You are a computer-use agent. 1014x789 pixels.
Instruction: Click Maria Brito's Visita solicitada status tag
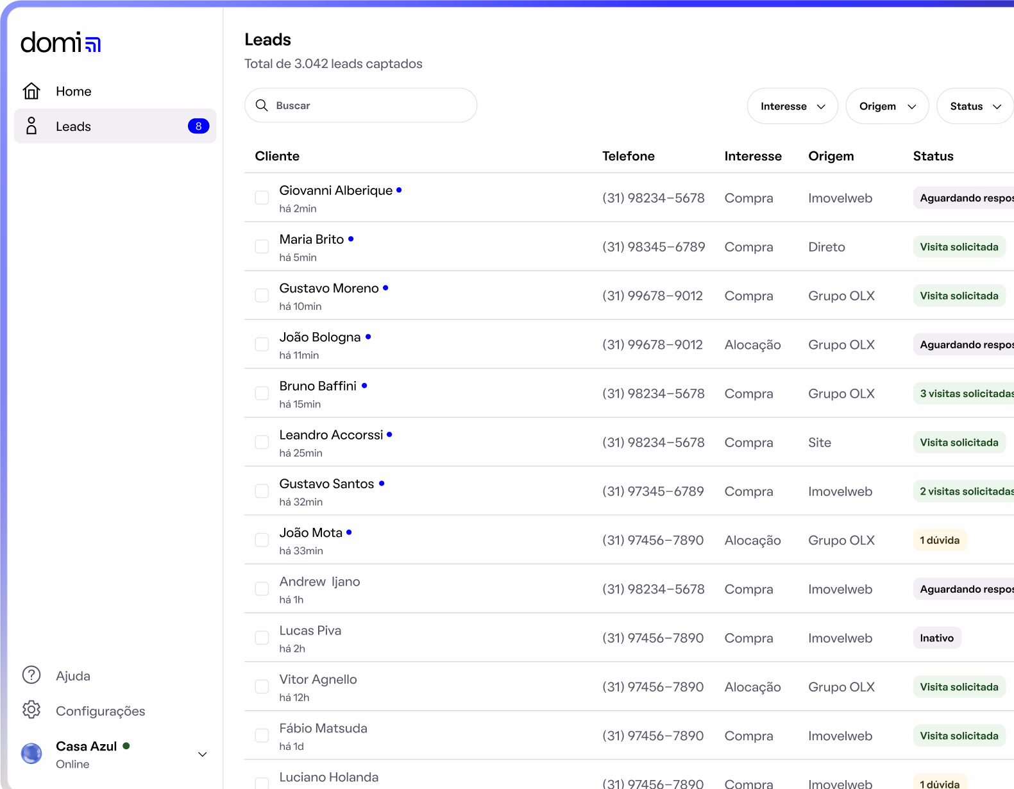point(959,247)
